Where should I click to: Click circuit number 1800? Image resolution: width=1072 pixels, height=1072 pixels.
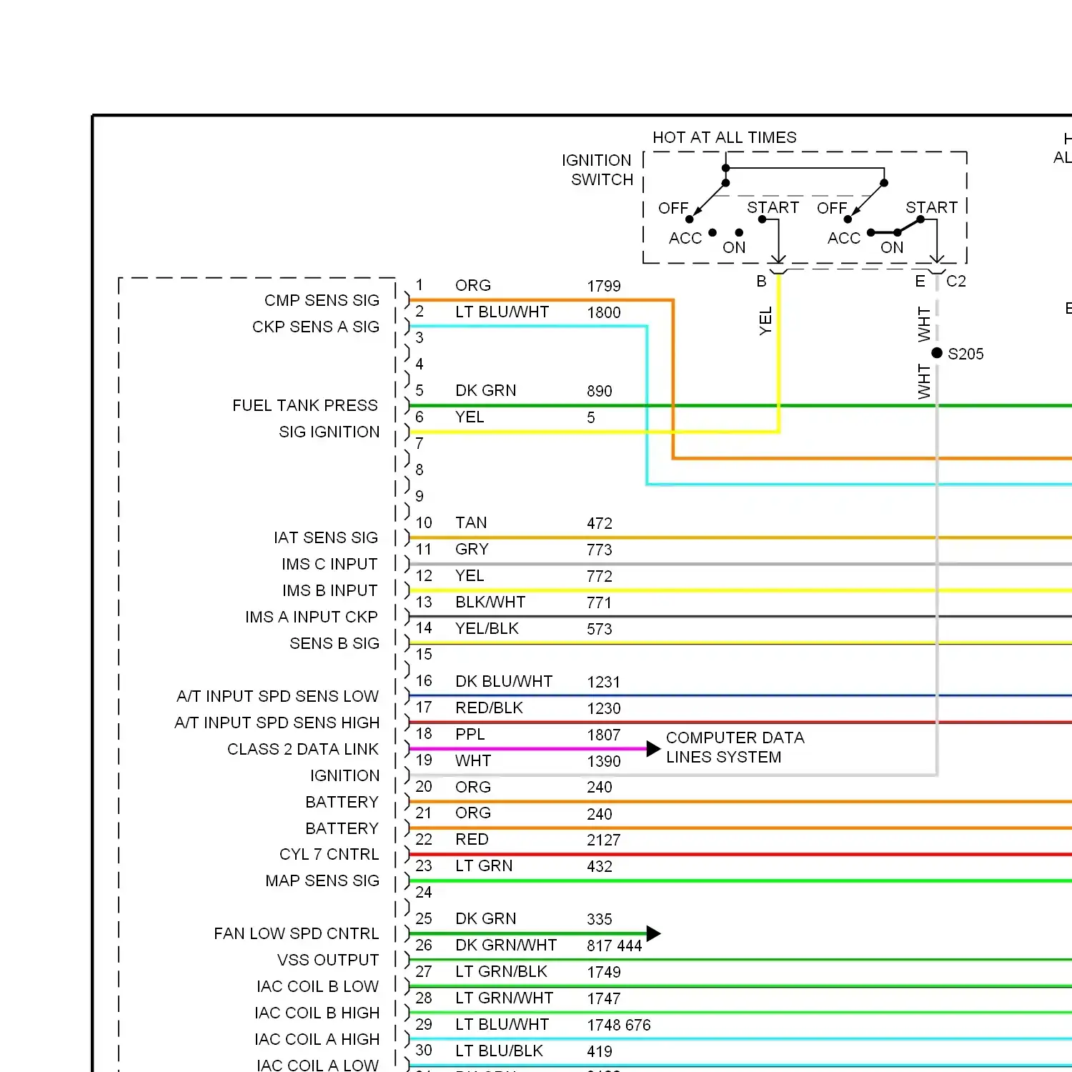604,312
